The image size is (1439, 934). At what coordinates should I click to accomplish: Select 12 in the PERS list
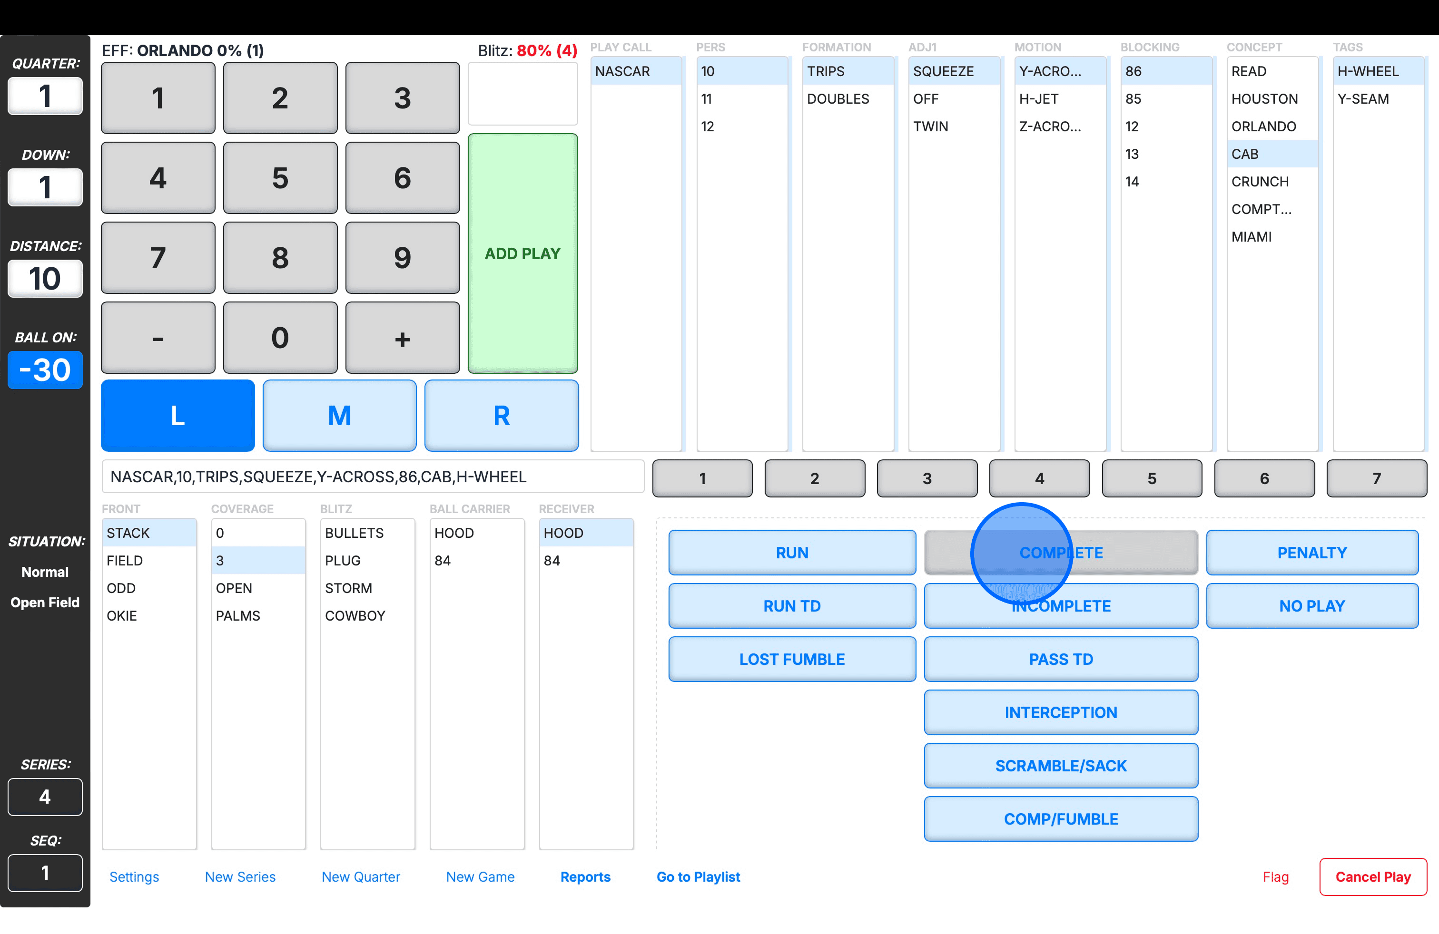tap(742, 126)
